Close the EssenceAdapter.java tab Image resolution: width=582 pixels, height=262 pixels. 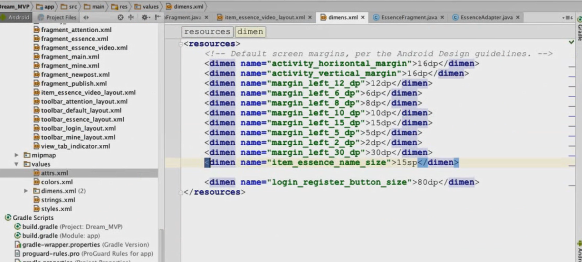tap(517, 17)
